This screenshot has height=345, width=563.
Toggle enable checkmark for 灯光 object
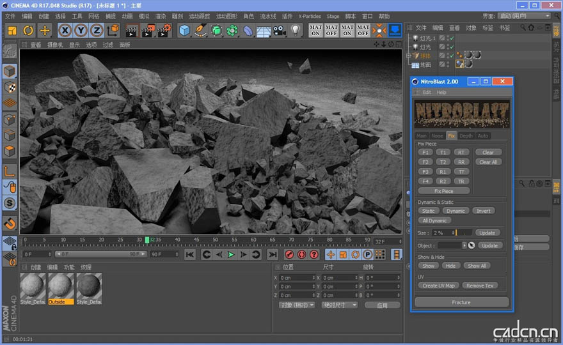452,47
